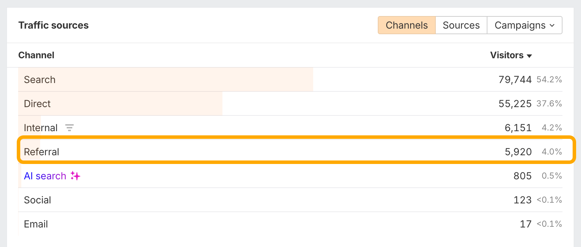Click the Search traffic share bar
The height and width of the screenshot is (247, 581).
(x=166, y=80)
